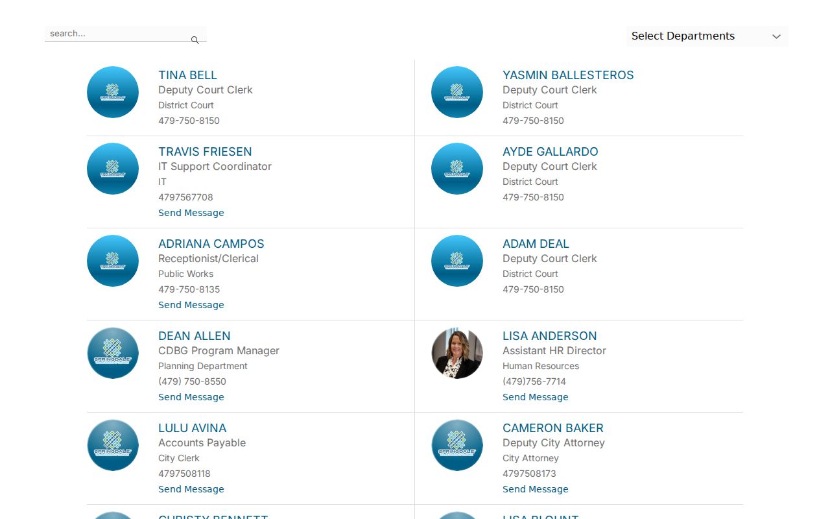Open the CAMERON BAKER name link

553,428
